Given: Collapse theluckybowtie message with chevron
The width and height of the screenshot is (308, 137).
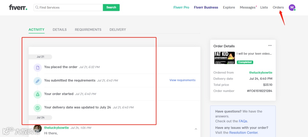Looking at the screenshot, I should point(196,129).
